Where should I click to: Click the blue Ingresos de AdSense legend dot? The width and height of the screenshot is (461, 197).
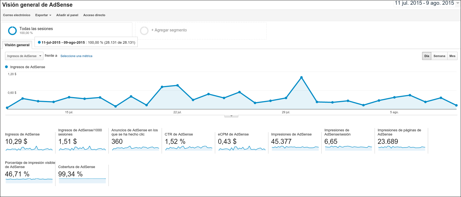tap(6, 67)
